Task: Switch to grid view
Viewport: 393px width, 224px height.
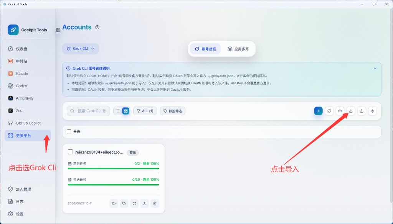Action: click(125, 111)
